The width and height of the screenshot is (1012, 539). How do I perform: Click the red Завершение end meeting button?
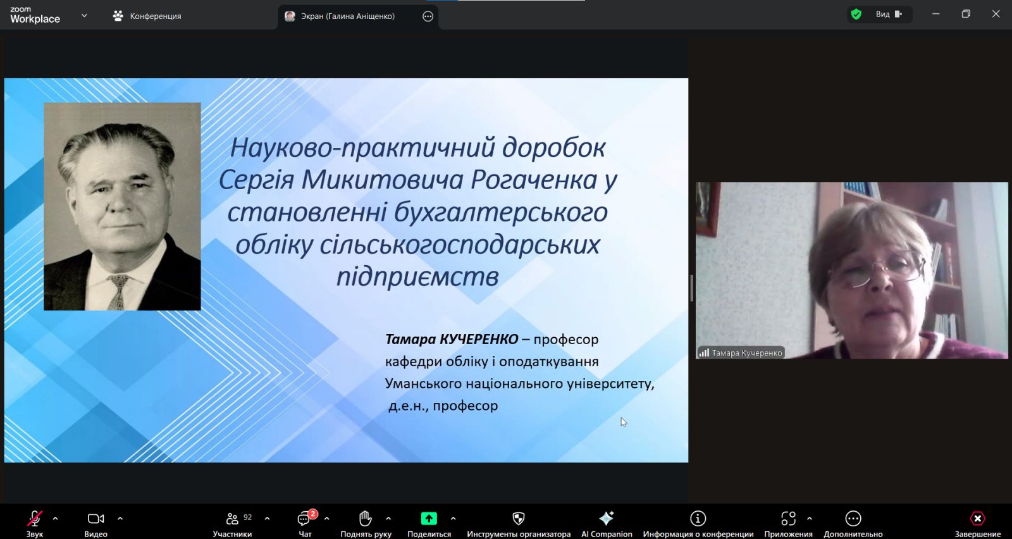[978, 519]
